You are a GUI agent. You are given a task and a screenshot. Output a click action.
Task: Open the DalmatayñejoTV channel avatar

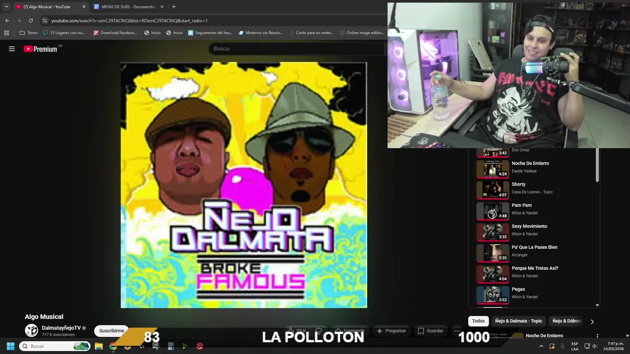pyautogui.click(x=31, y=330)
